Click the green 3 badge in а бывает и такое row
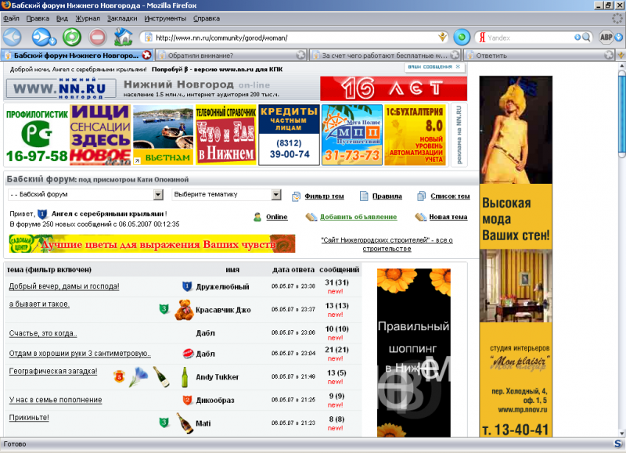The width and height of the screenshot is (626, 453). click(x=164, y=308)
